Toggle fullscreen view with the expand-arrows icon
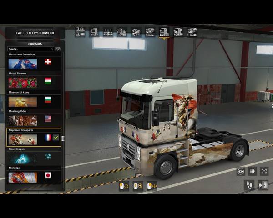This screenshot has height=218, width=273. pos(264,171)
